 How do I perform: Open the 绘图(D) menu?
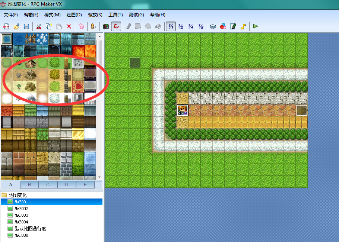tap(74, 15)
